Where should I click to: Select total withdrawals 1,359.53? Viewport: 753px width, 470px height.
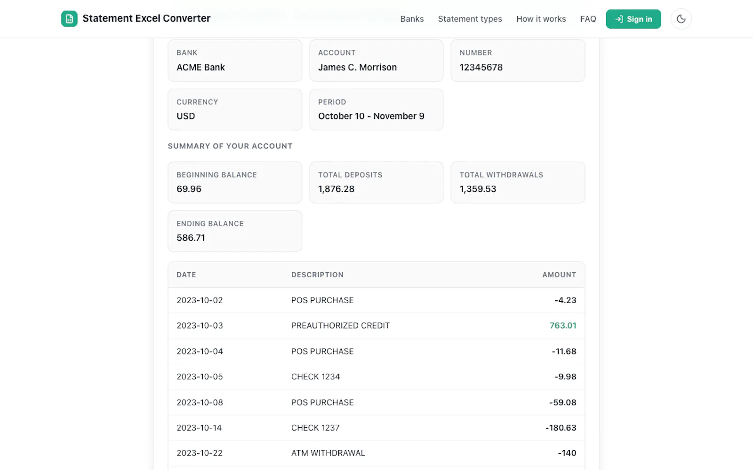[478, 189]
